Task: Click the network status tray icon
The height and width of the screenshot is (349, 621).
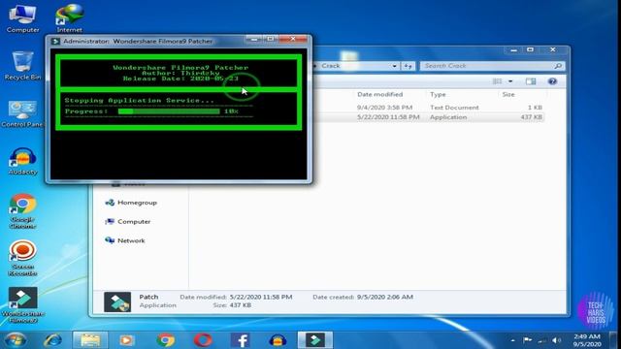Action: point(542,340)
